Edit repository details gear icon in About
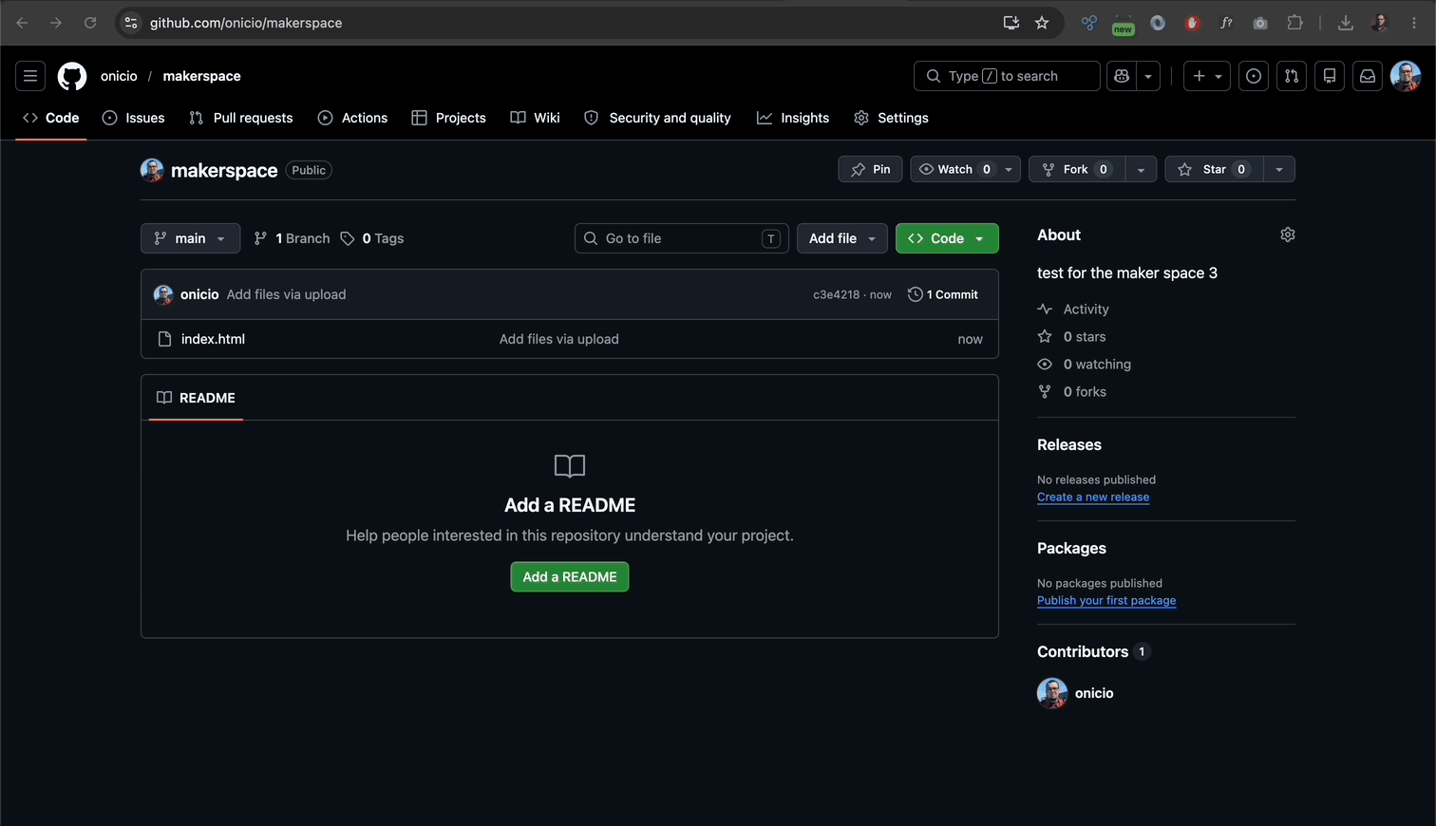The height and width of the screenshot is (826, 1436). pyautogui.click(x=1288, y=235)
